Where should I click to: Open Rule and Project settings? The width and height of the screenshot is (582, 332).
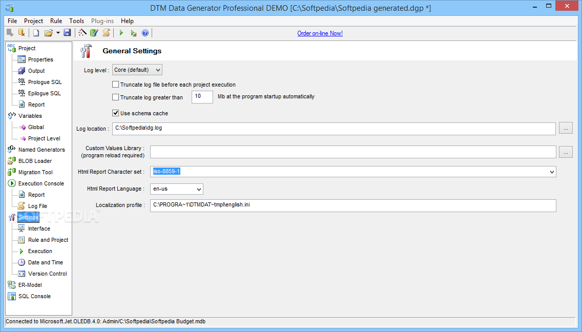pos(48,240)
